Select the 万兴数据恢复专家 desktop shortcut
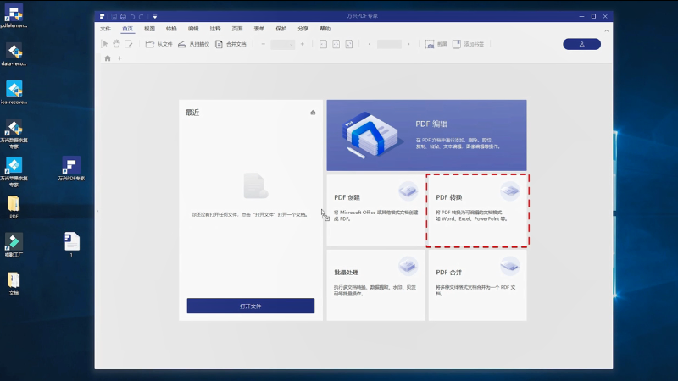This screenshot has width=678, height=381. pos(14,134)
